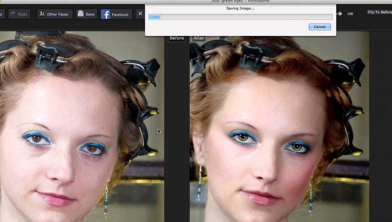Click the After portrait image

279,126
